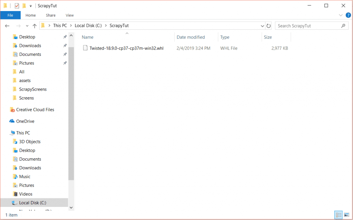Image resolution: width=353 pixels, height=220 pixels.
Task: Click the 2,977 KB size cell
Action: (x=280, y=48)
